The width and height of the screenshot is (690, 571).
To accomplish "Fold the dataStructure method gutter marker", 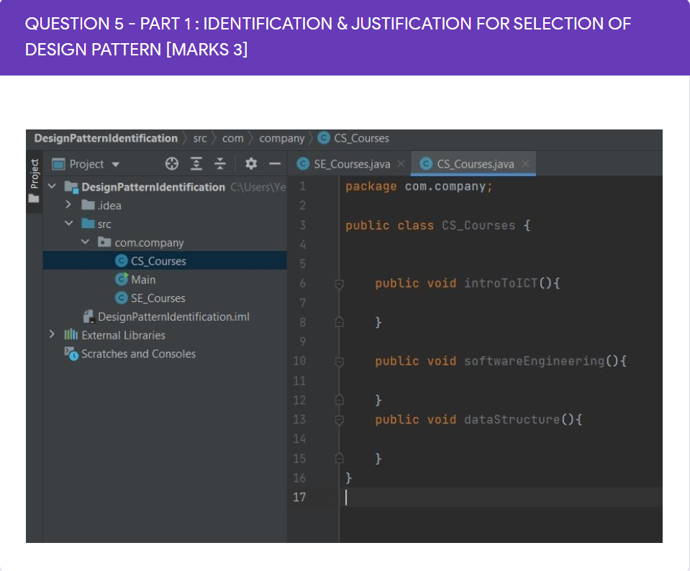I will (340, 420).
